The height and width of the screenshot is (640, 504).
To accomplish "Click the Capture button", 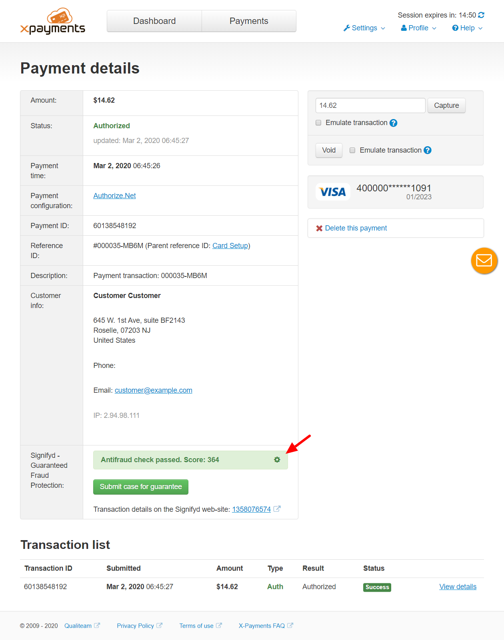I will pyautogui.click(x=446, y=105).
